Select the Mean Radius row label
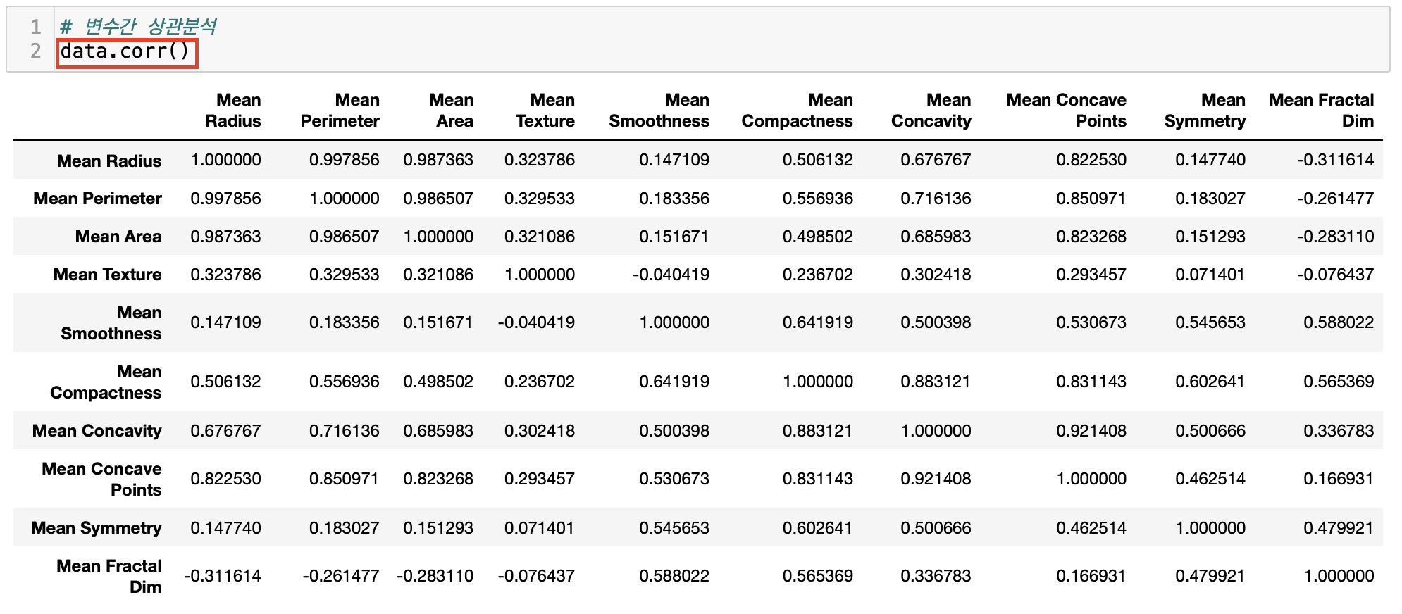Image resolution: width=1402 pixels, height=614 pixels. 109,161
